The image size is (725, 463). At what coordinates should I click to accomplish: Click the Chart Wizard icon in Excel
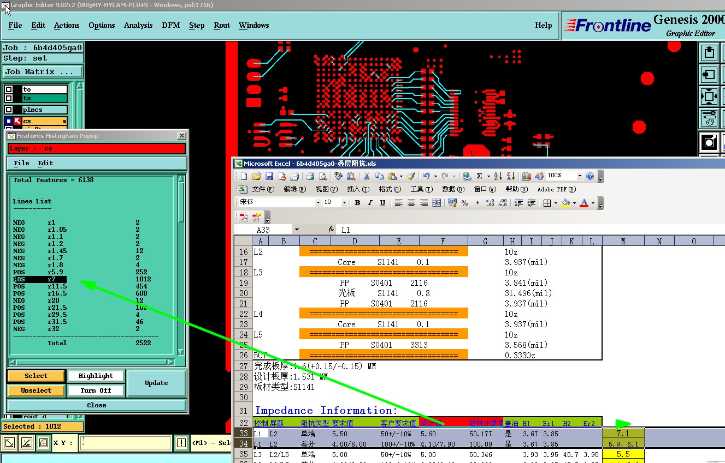point(527,176)
